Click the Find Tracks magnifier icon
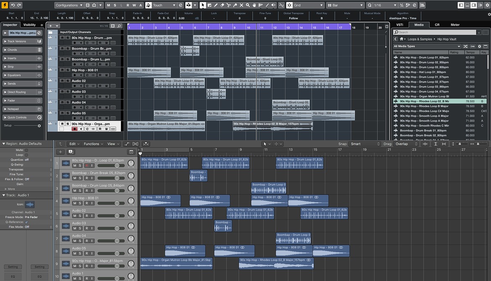The image size is (491, 281). pos(119,26)
